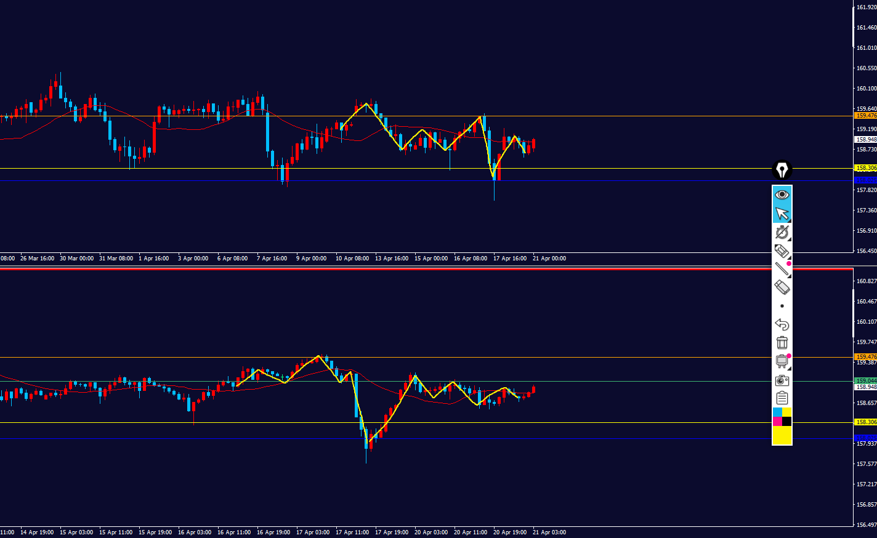This screenshot has width=877, height=538.
Task: Pick the eraser tool
Action: (782, 287)
